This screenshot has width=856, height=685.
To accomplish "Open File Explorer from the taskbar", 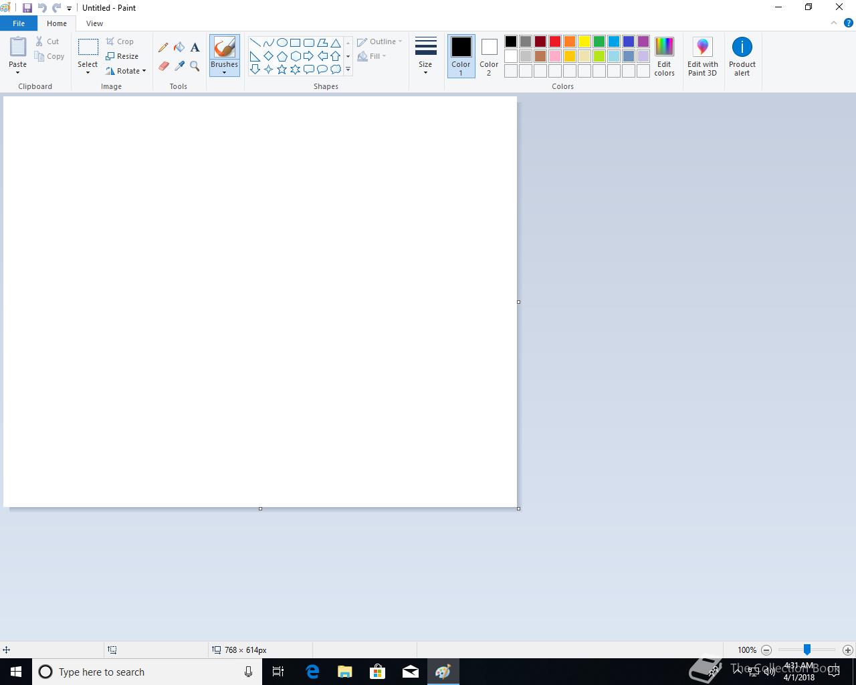I will click(x=344, y=672).
